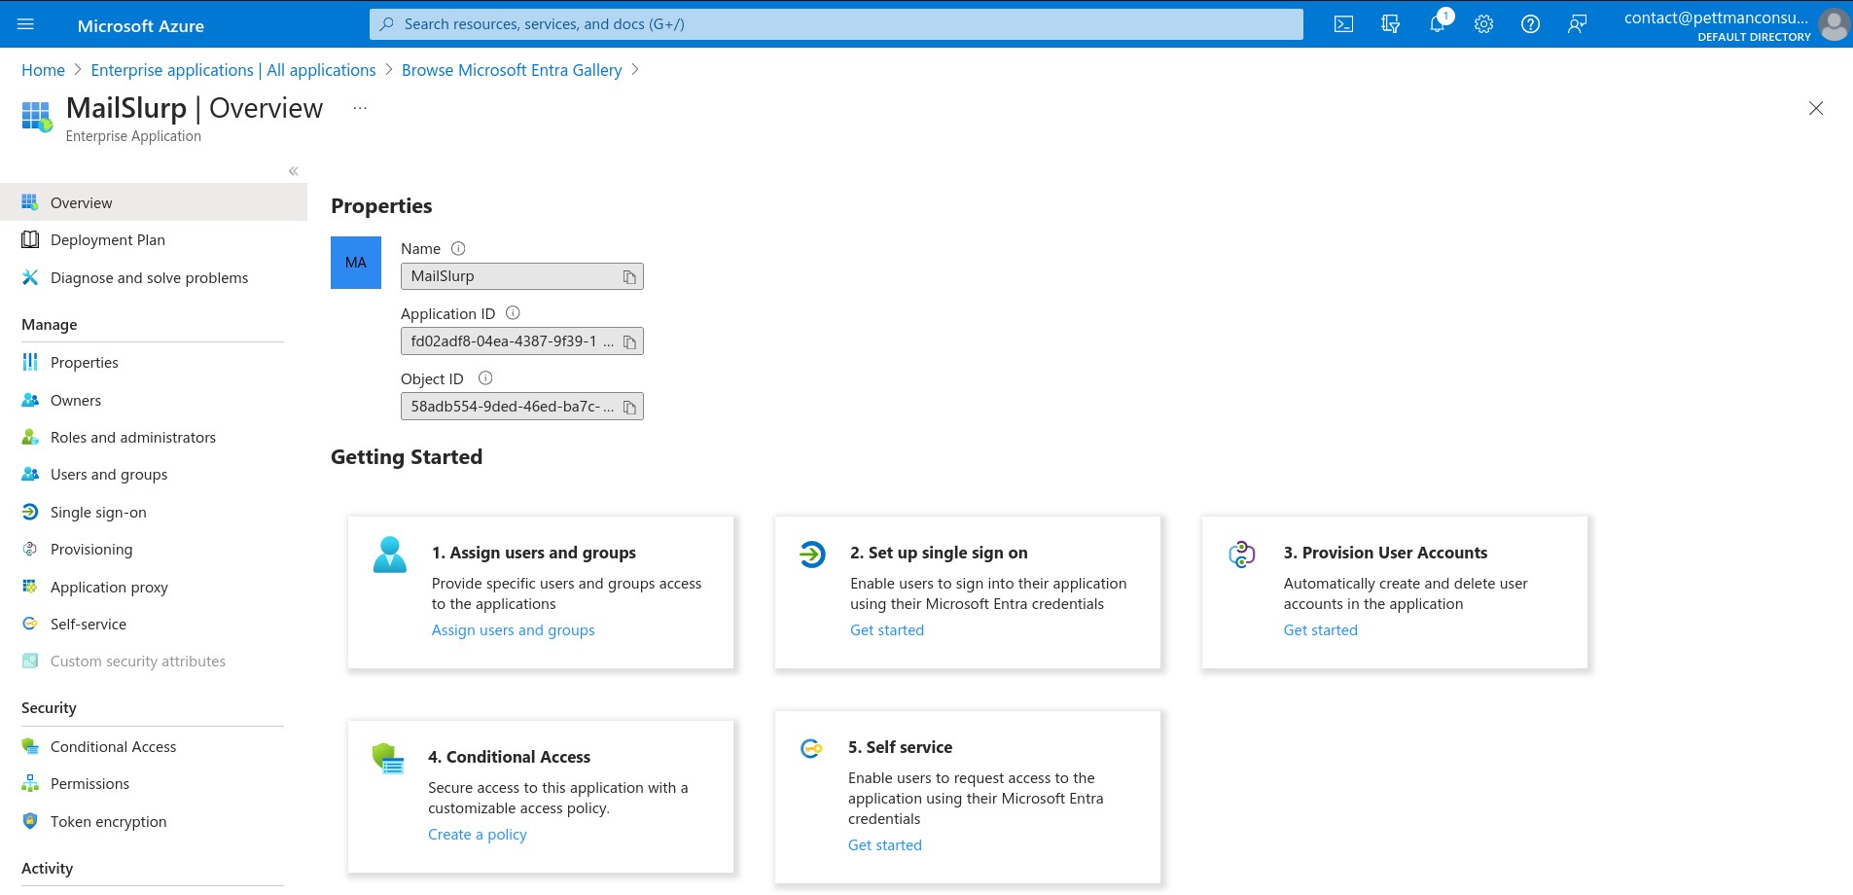1853x895 pixels.
Task: Go to Browse Microsoft Entra Gallery breadcrumb
Action: [x=512, y=70]
